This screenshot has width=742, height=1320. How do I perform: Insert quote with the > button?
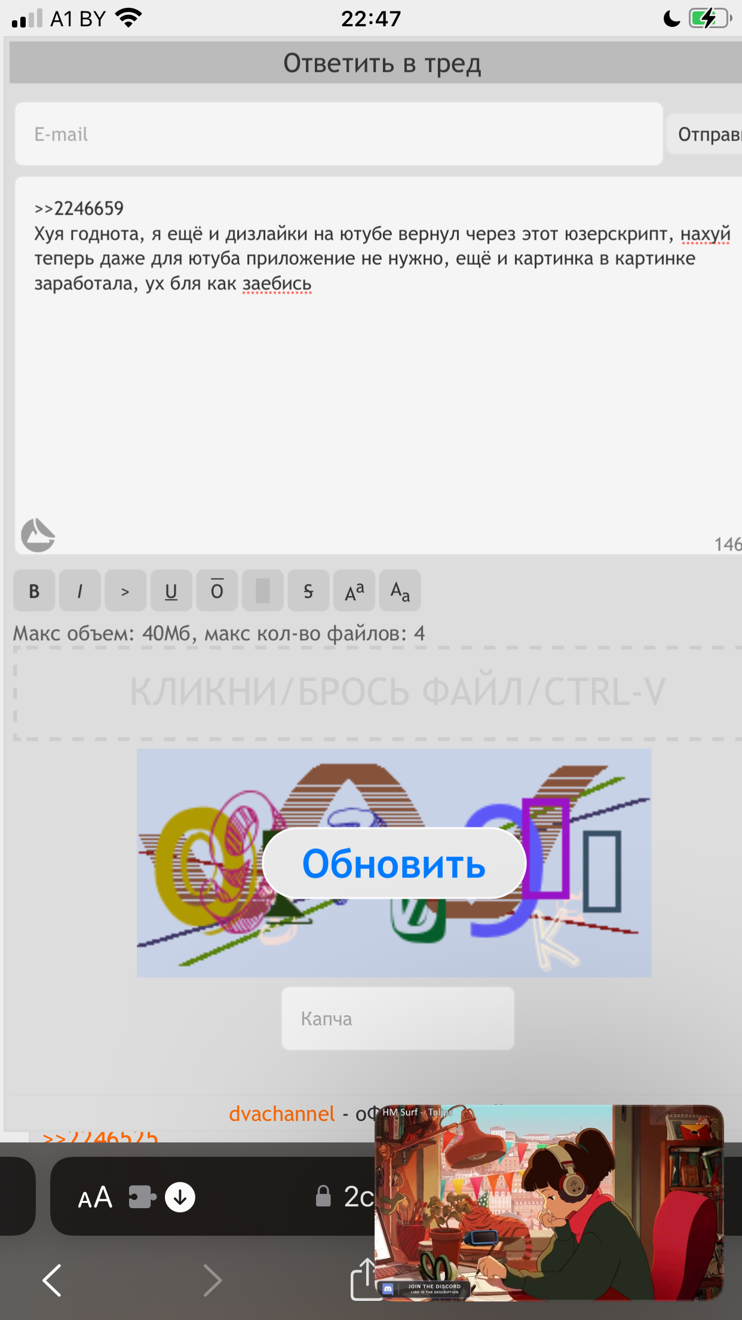125,591
